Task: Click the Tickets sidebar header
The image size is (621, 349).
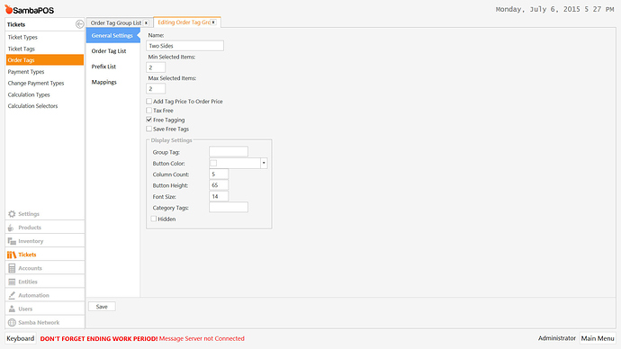Action: click(16, 24)
